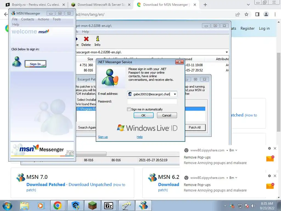Click Chrome address bar URL
The height and width of the screenshot is (211, 281).
tap(90, 14)
